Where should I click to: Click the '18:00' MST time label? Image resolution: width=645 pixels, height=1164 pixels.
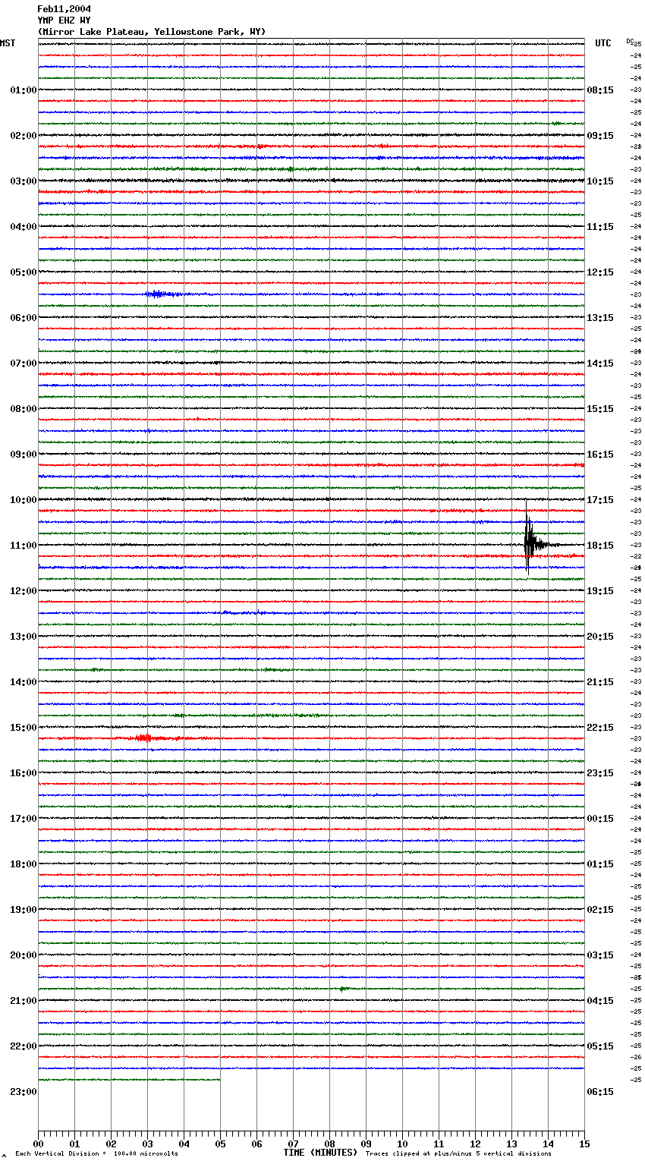point(24,864)
